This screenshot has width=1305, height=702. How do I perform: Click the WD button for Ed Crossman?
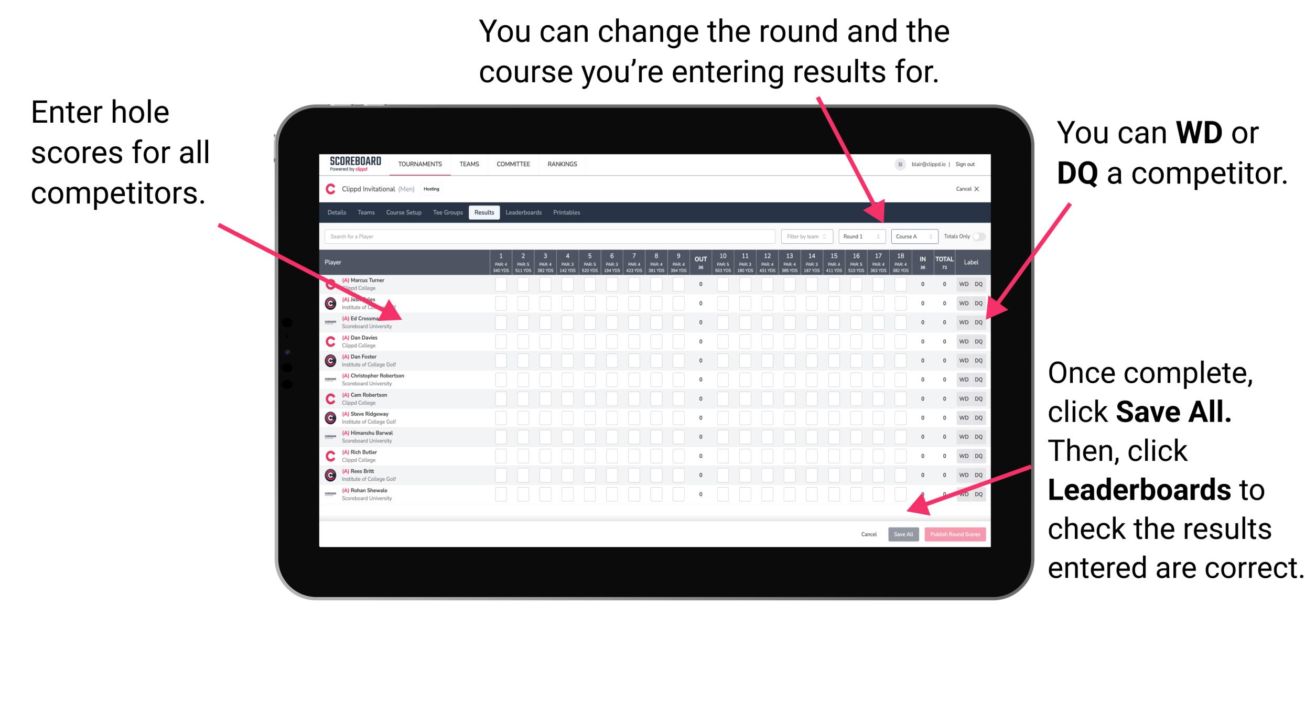click(962, 320)
